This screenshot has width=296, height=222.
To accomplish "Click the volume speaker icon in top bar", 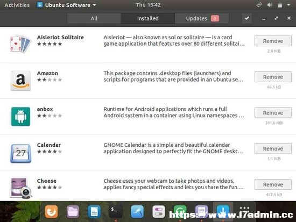I will pyautogui.click(x=270, y=5).
